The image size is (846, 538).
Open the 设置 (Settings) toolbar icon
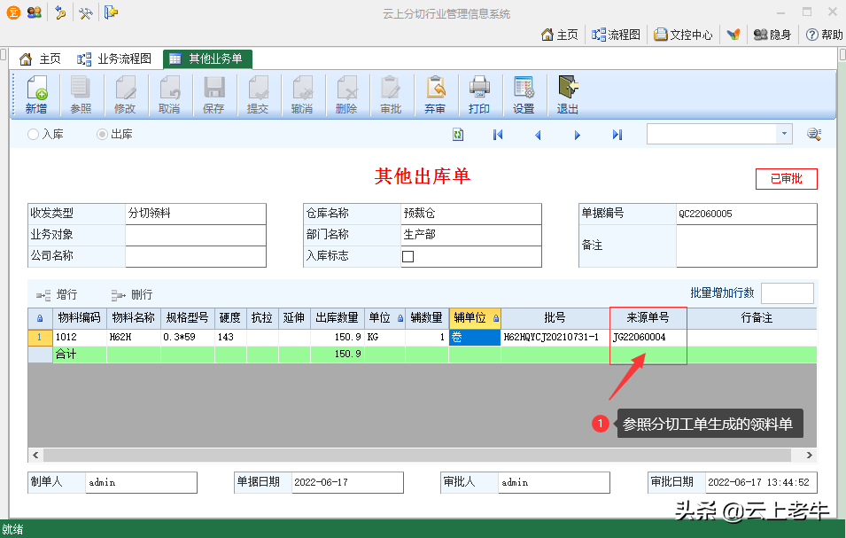click(524, 94)
